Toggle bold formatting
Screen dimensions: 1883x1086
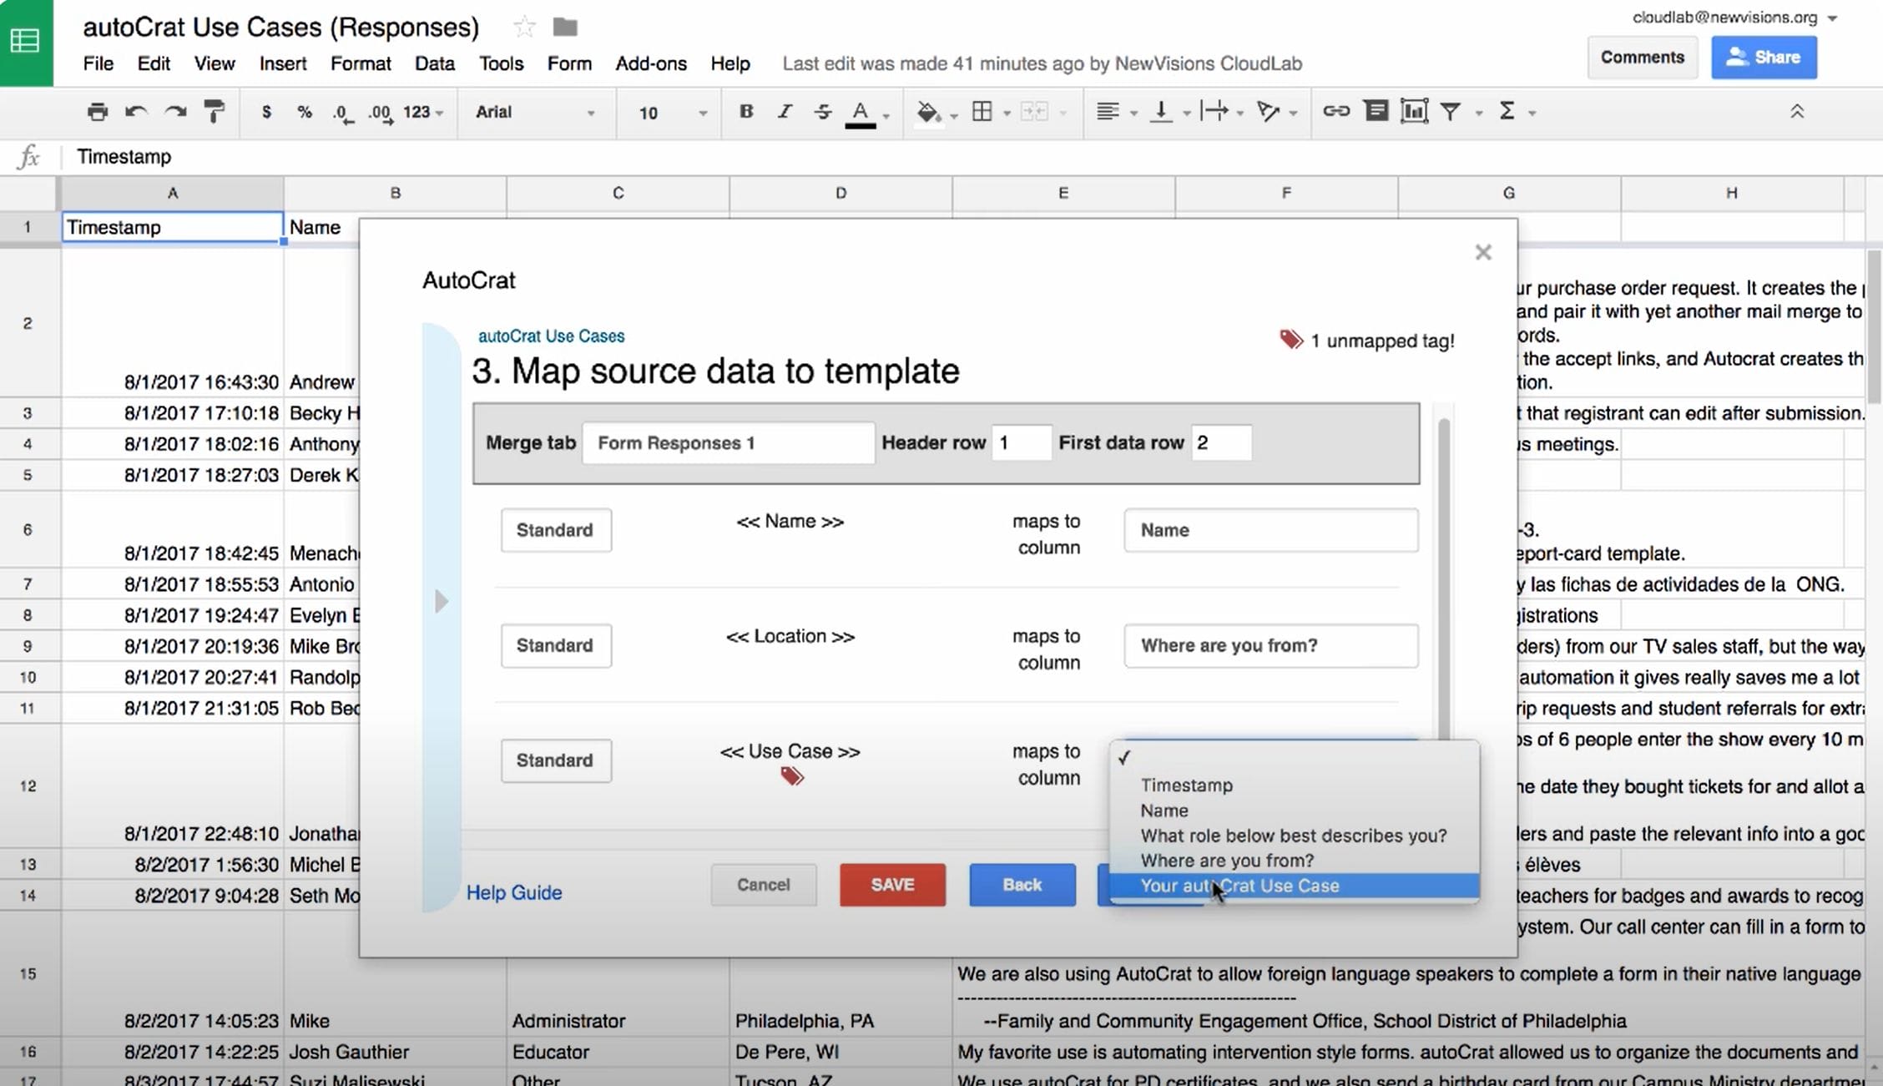(745, 111)
